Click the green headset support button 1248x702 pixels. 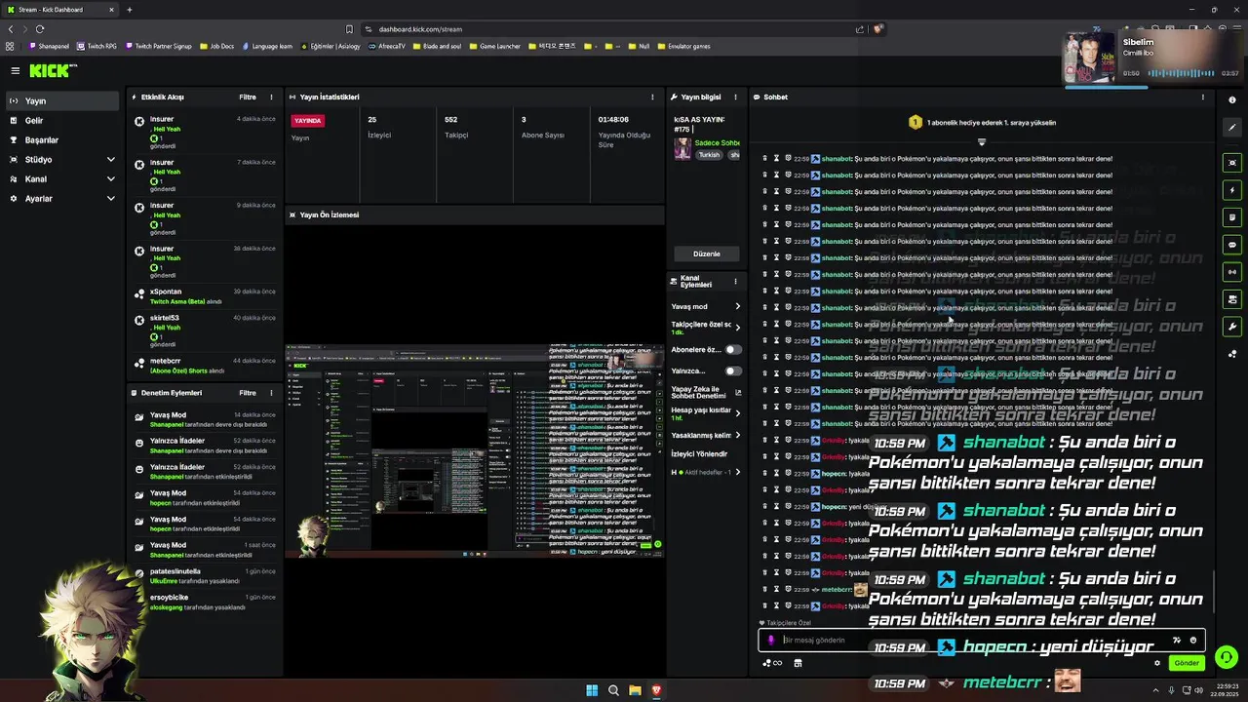(1227, 657)
